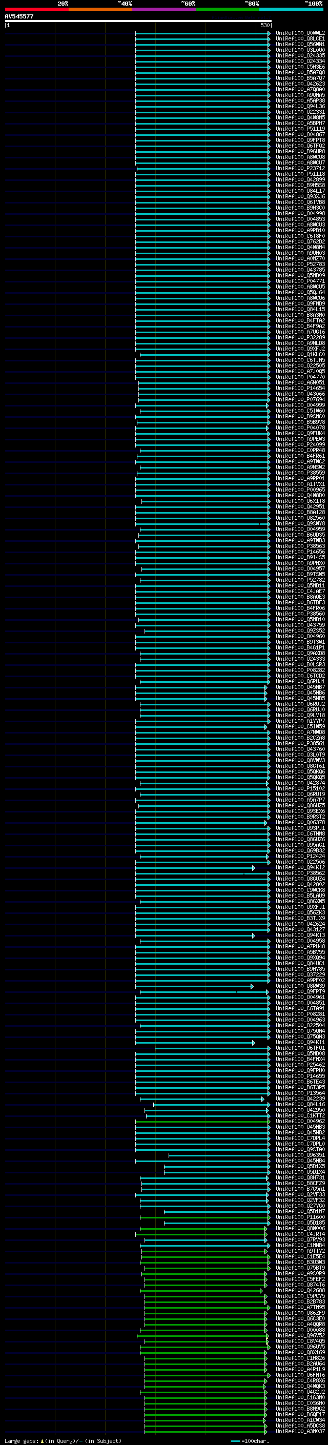The height and width of the screenshot is (1445, 328).
Task: Click the 530 end position label
Action: (x=265, y=25)
